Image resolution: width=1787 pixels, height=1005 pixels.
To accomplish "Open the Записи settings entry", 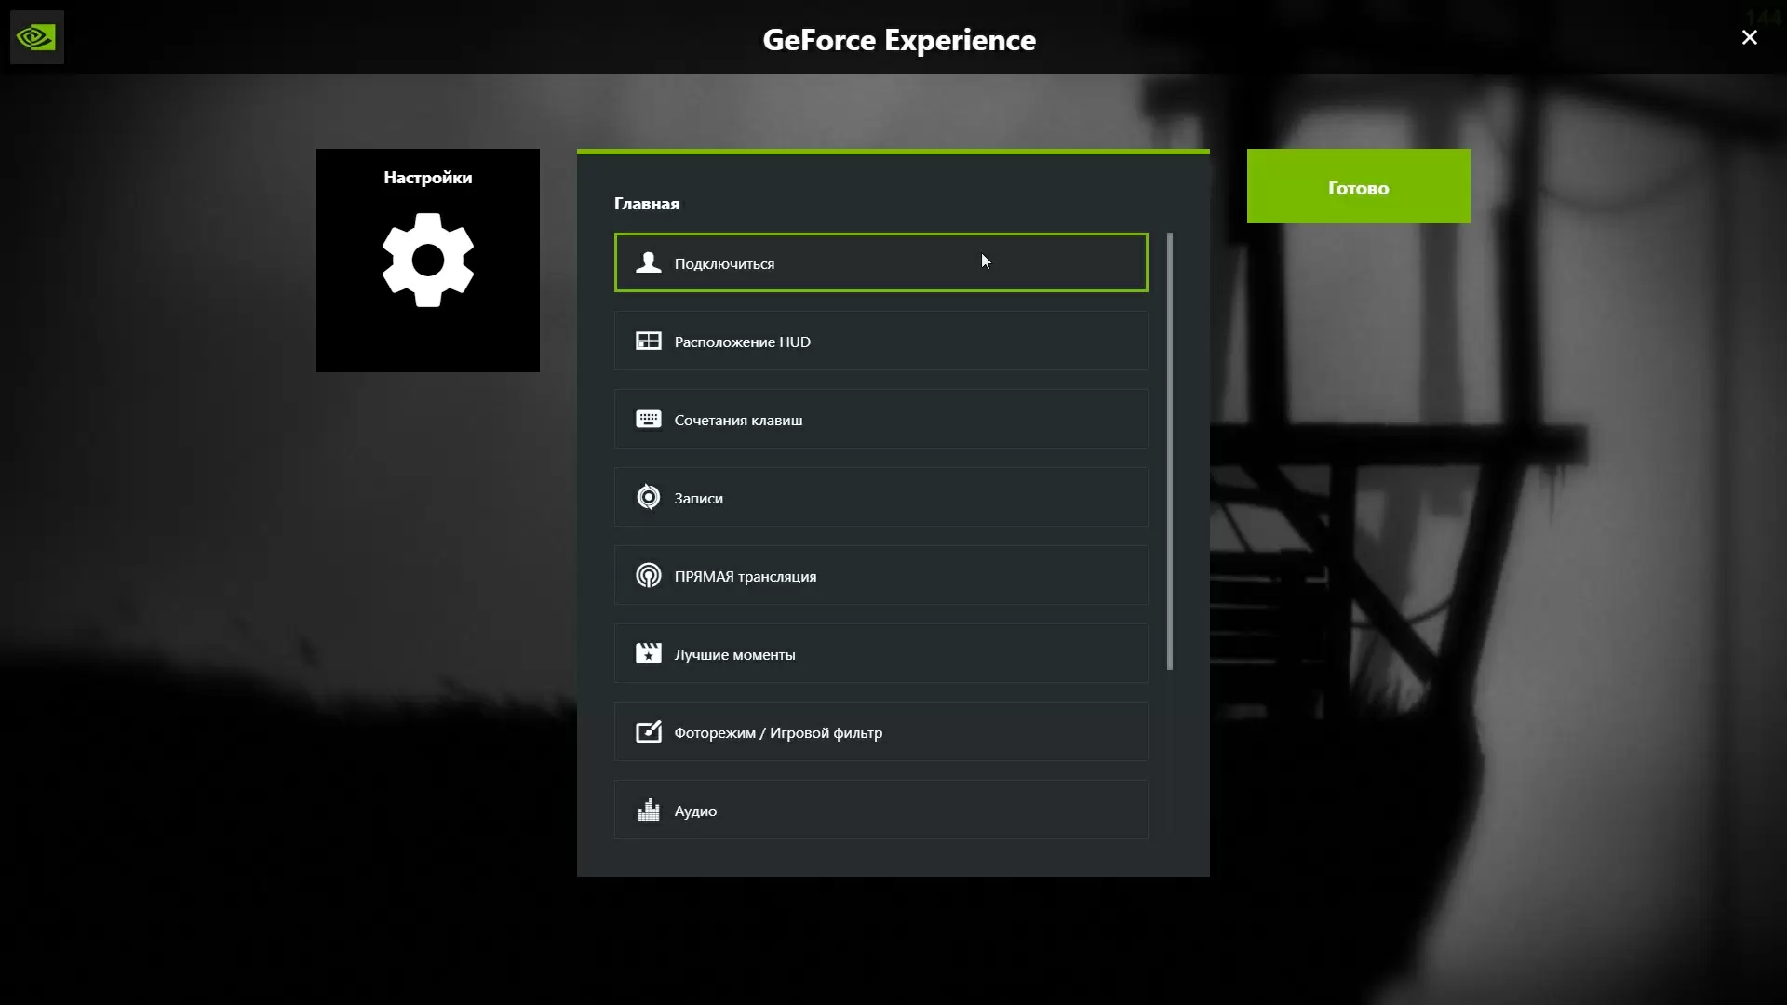I will pyautogui.click(x=880, y=498).
